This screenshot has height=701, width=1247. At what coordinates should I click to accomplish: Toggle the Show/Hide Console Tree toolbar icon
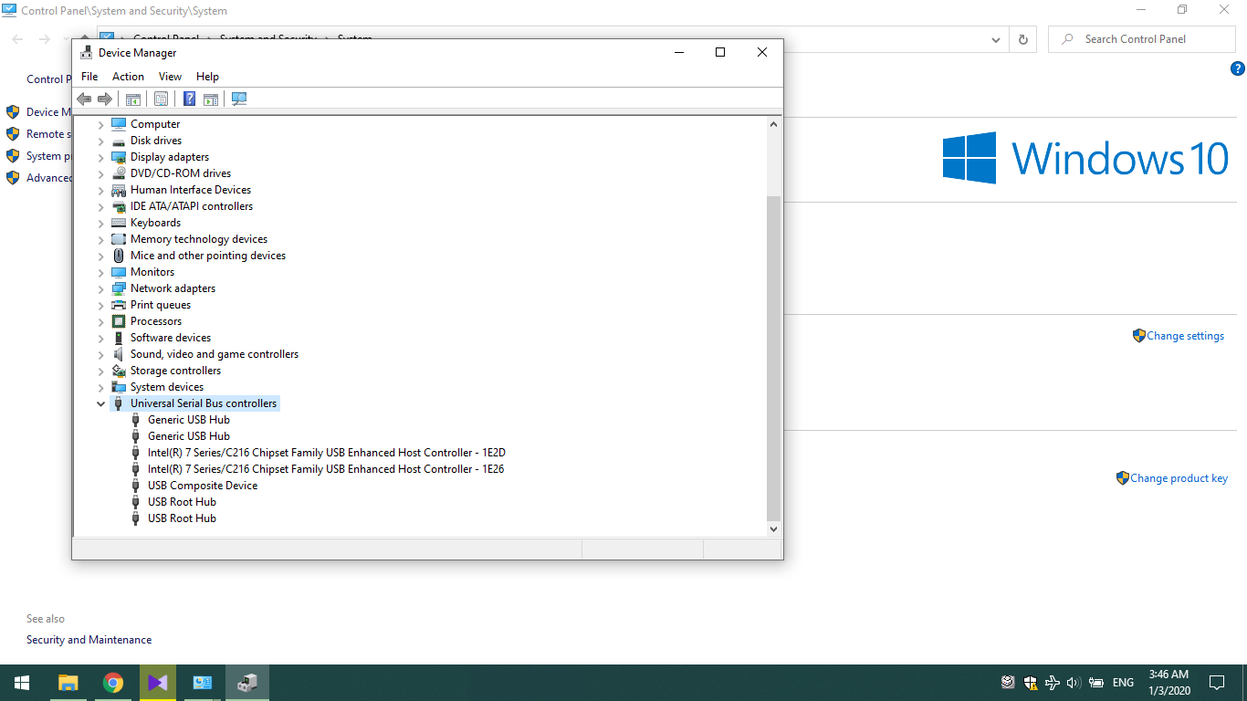point(133,99)
